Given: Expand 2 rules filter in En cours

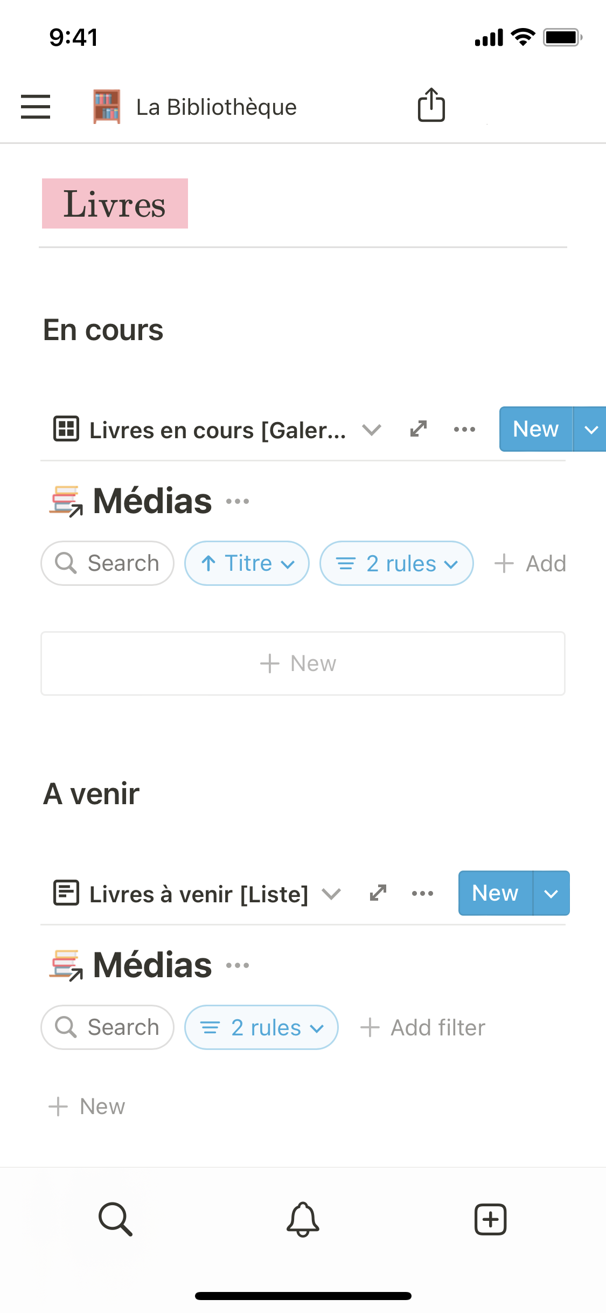Looking at the screenshot, I should click(396, 563).
